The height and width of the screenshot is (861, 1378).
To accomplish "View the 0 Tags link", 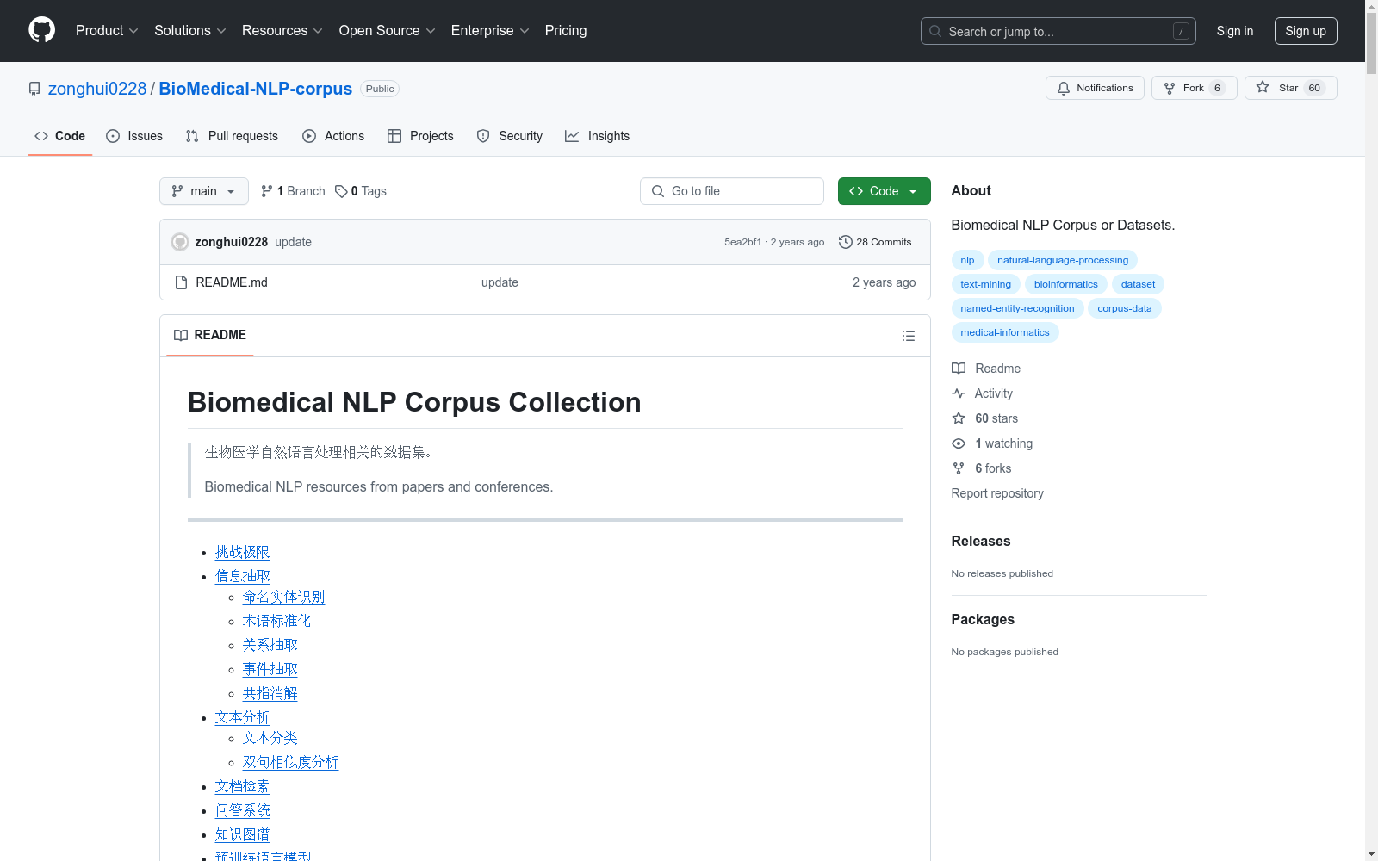I will (x=361, y=191).
